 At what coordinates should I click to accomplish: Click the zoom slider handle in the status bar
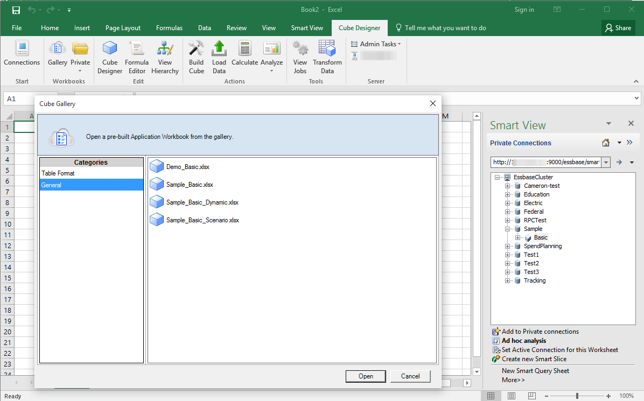[x=577, y=396]
